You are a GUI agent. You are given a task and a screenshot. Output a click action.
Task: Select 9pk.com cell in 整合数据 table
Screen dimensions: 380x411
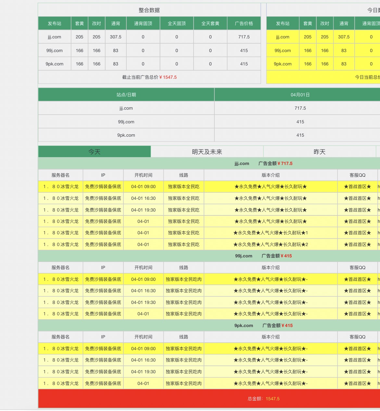tap(55, 64)
